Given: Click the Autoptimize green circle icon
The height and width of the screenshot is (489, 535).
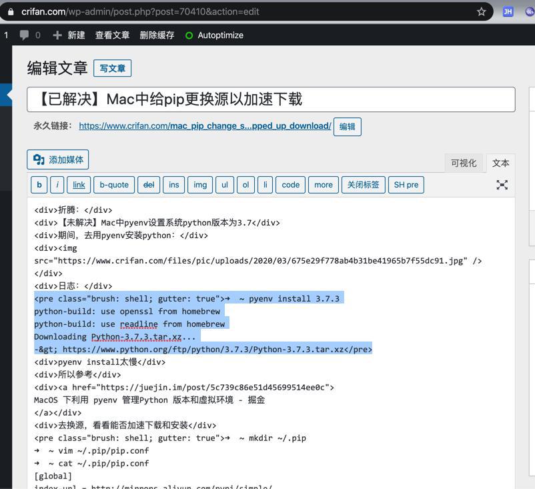Looking at the screenshot, I should coord(189,35).
